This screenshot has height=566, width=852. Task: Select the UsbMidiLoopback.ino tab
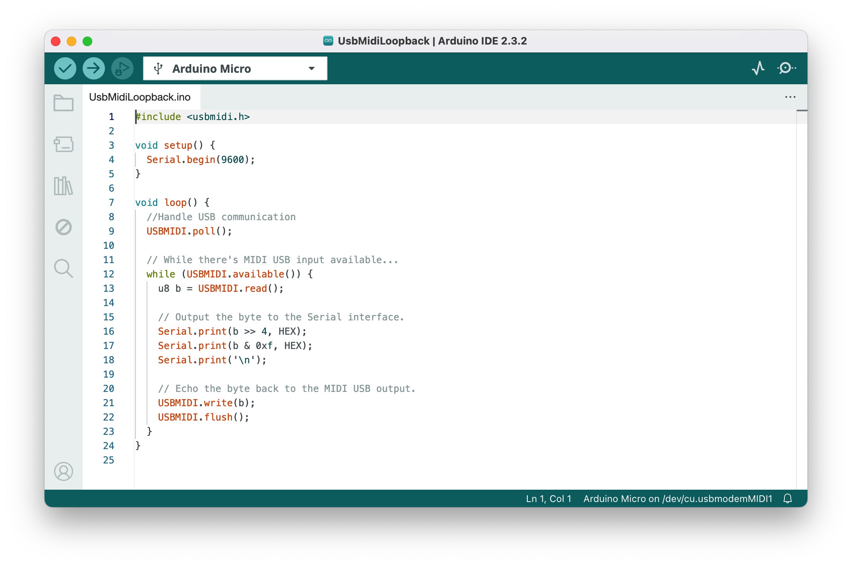140,97
